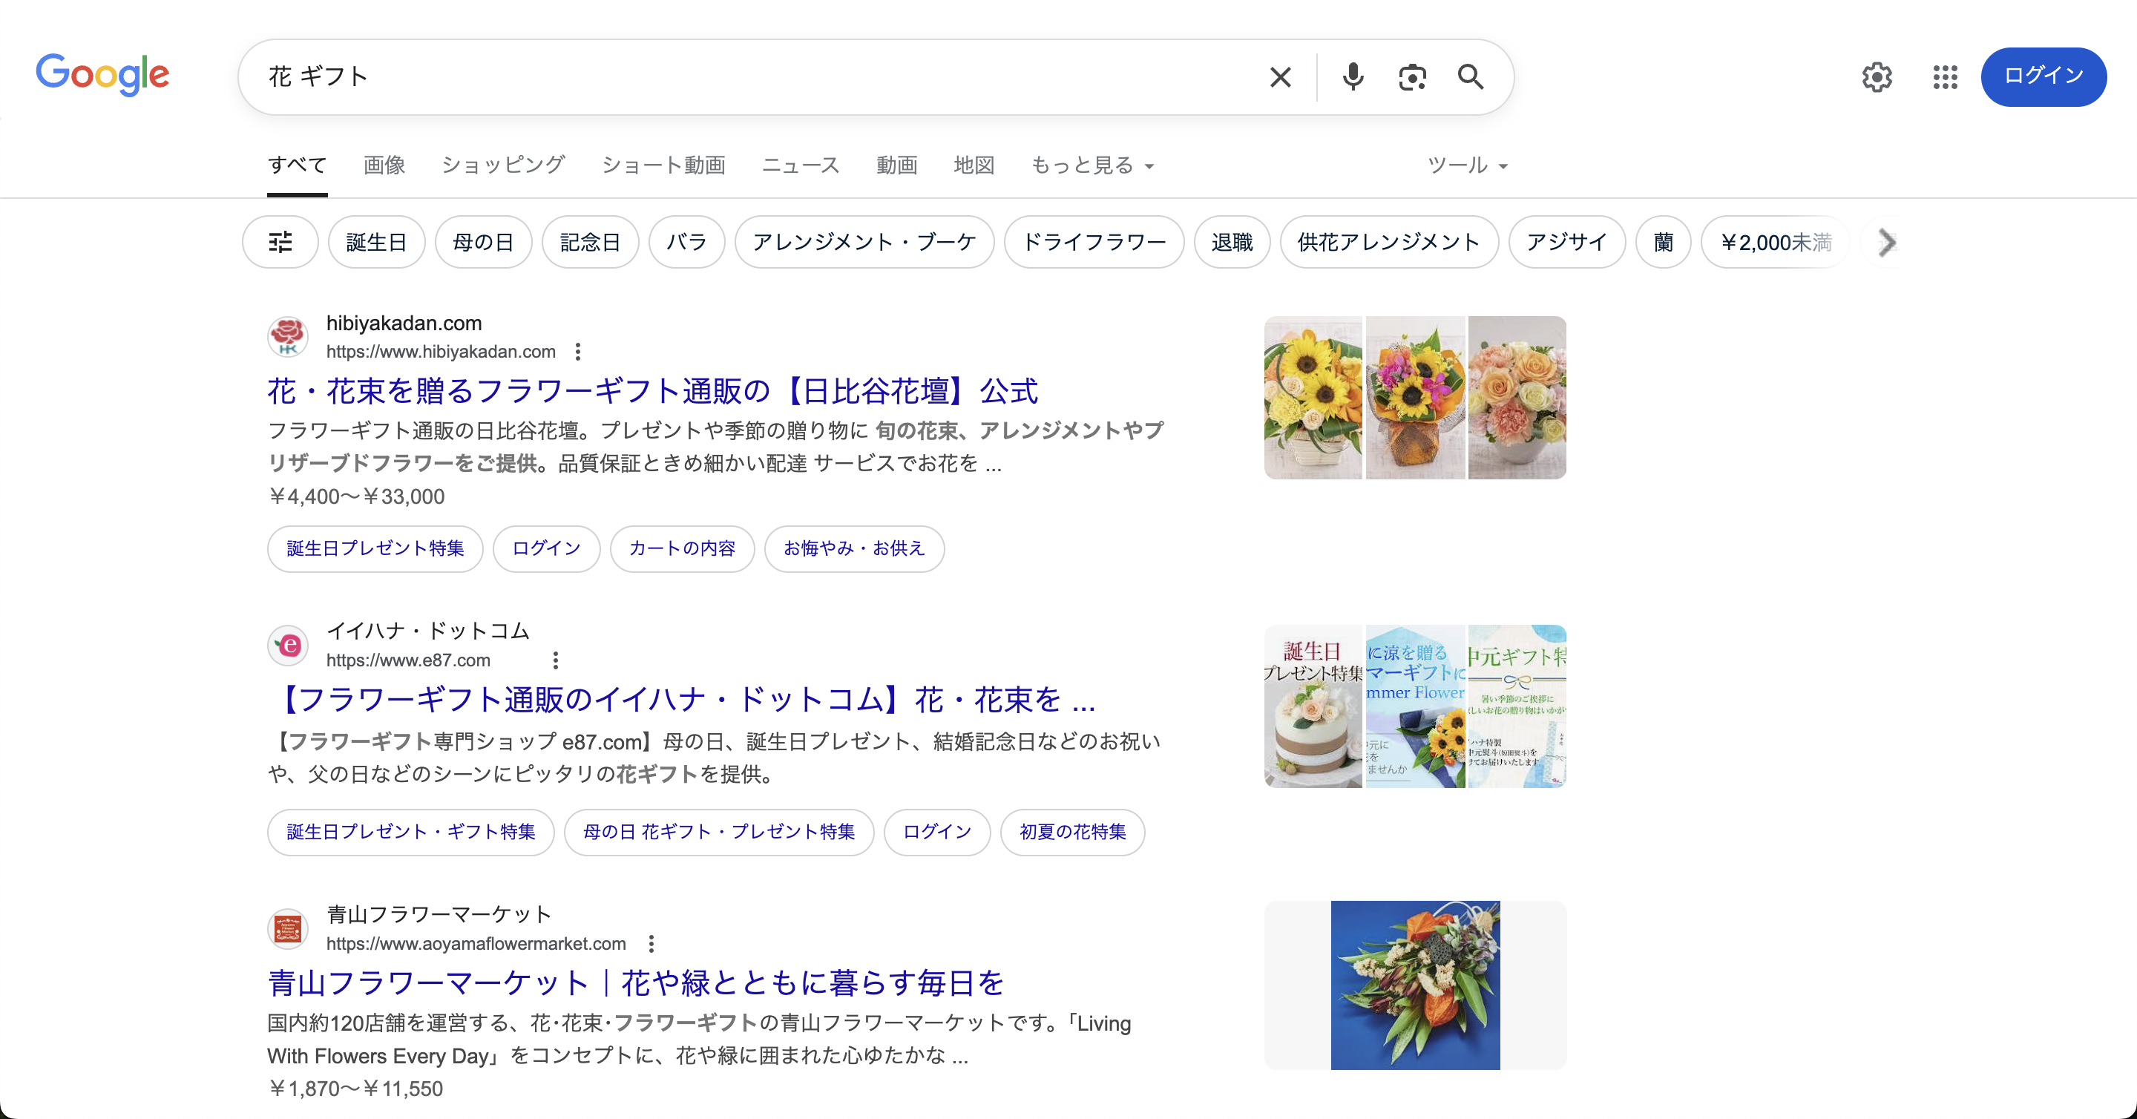The height and width of the screenshot is (1119, 2137).
Task: Open 母の日 花ギフト・プレゼント特集 sitelink
Action: pyautogui.click(x=719, y=832)
